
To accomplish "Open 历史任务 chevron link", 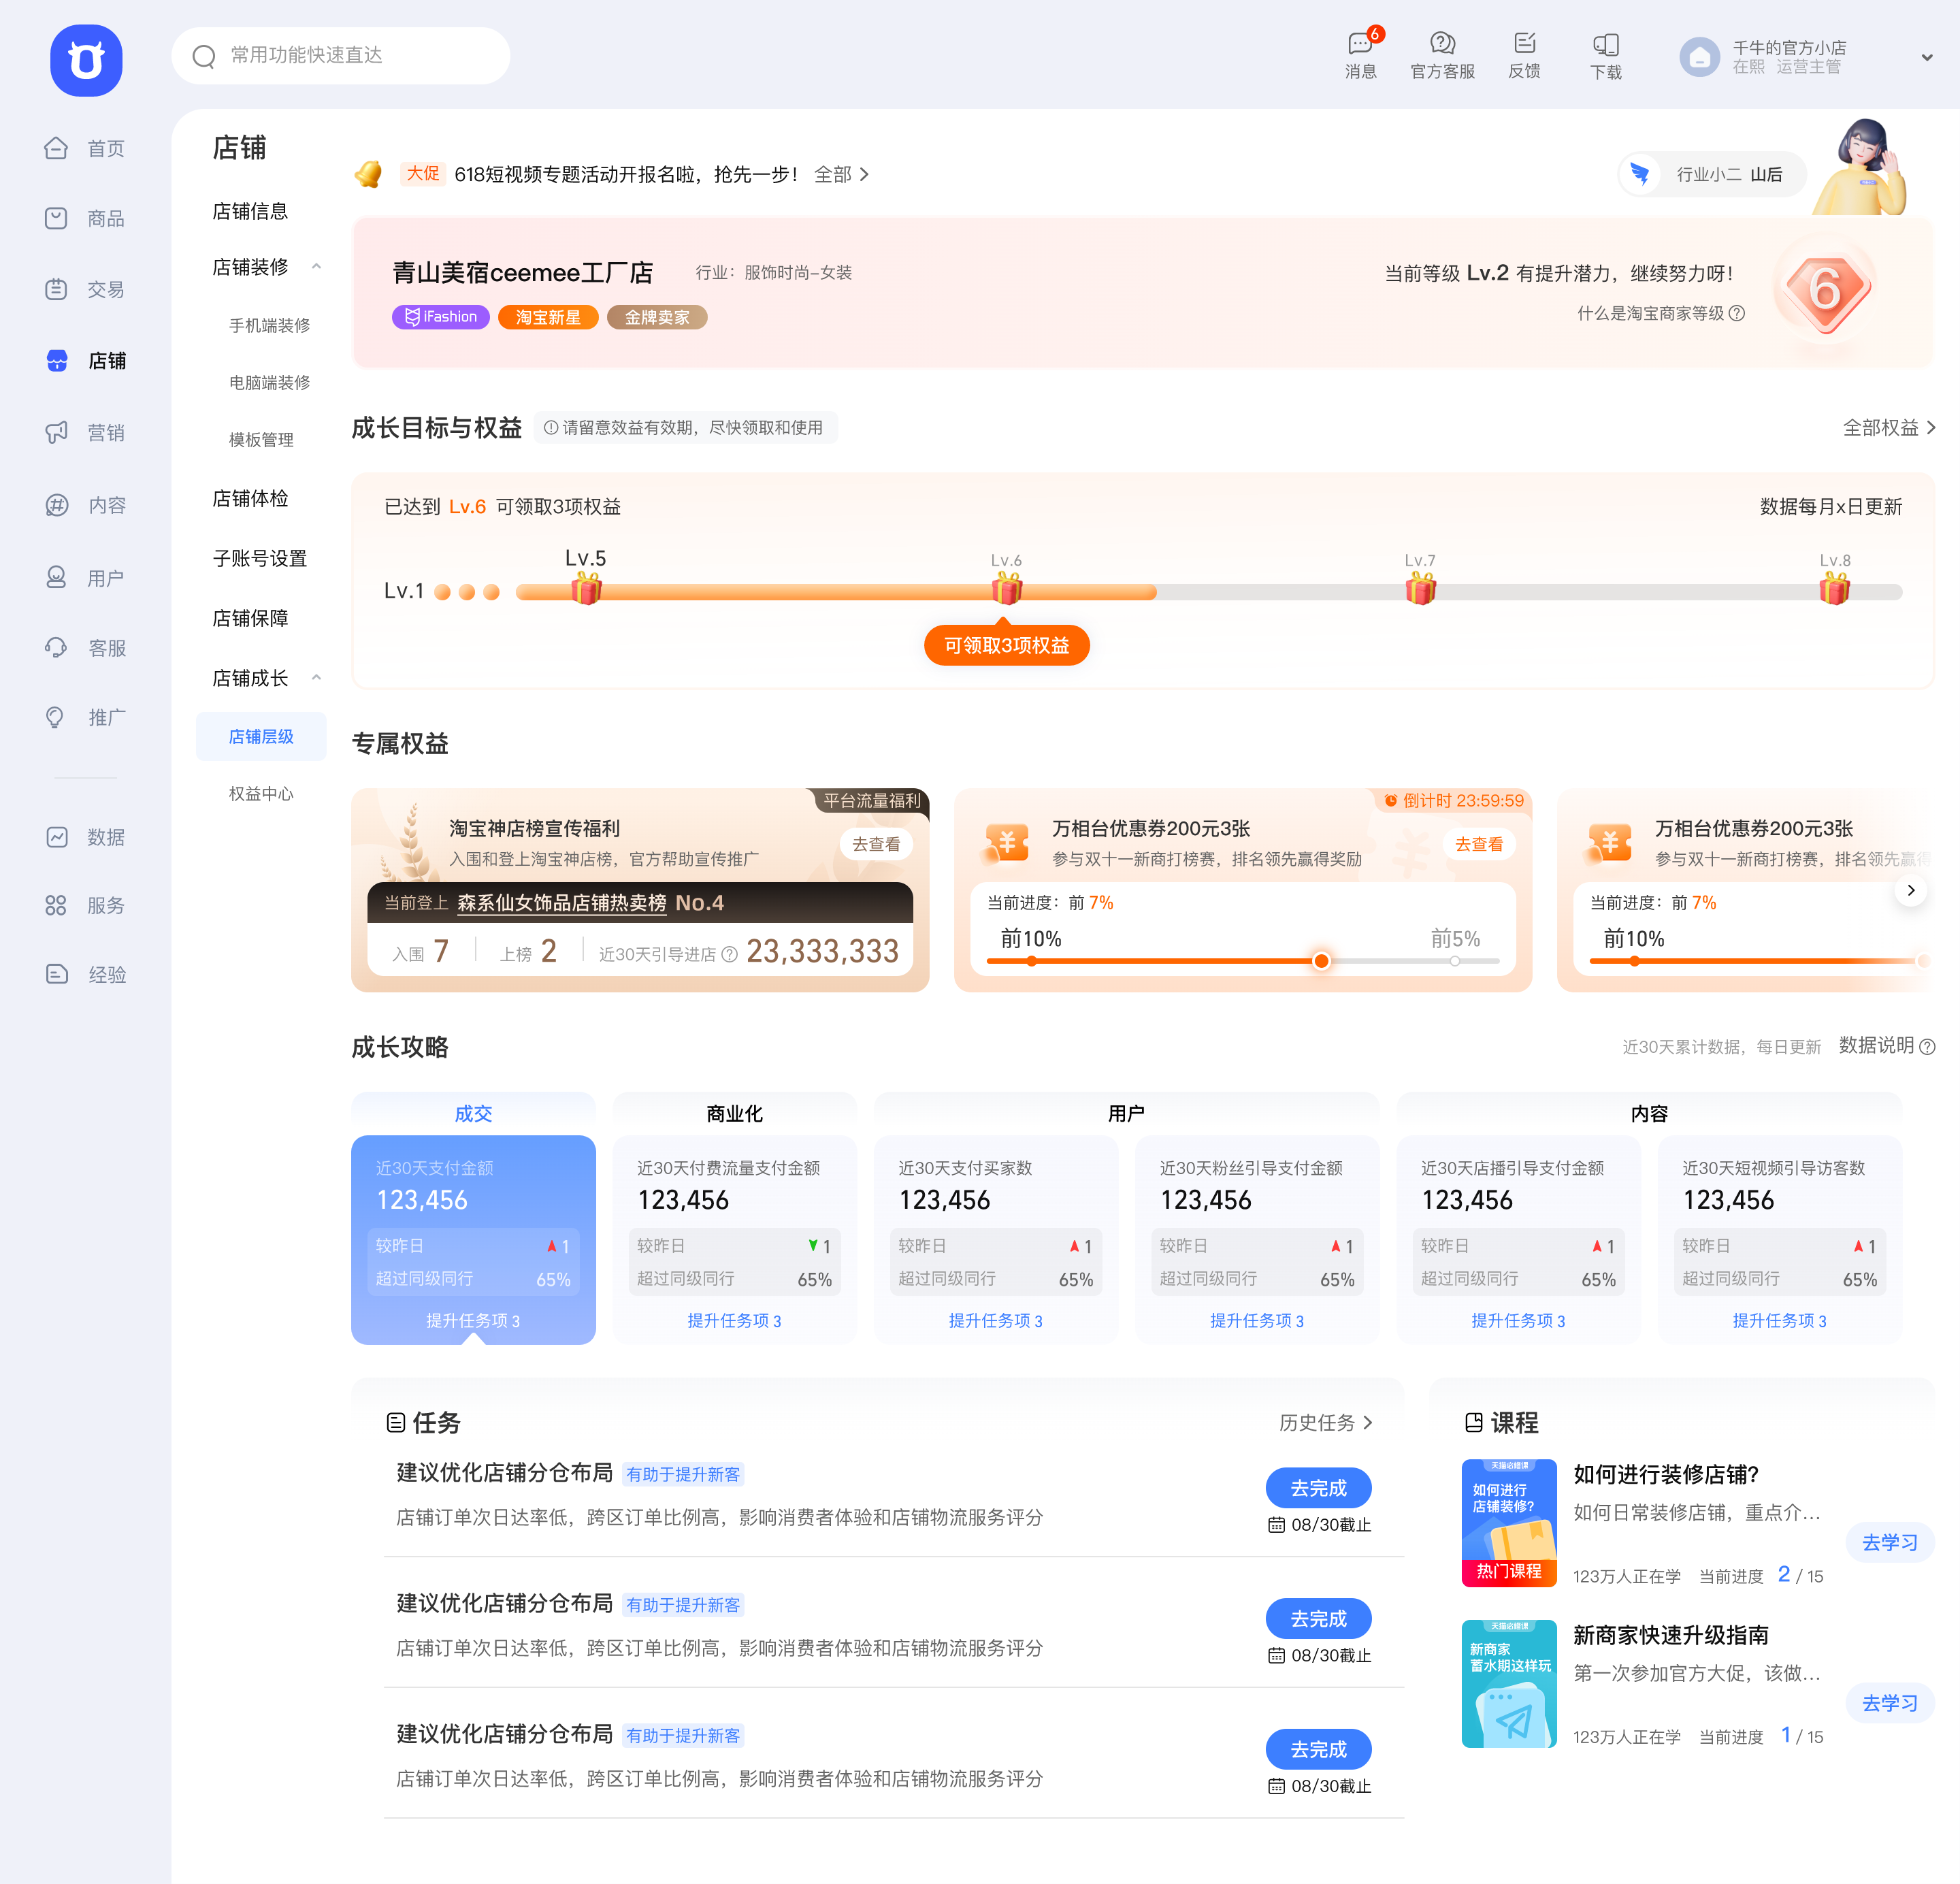I will coord(1325,1422).
